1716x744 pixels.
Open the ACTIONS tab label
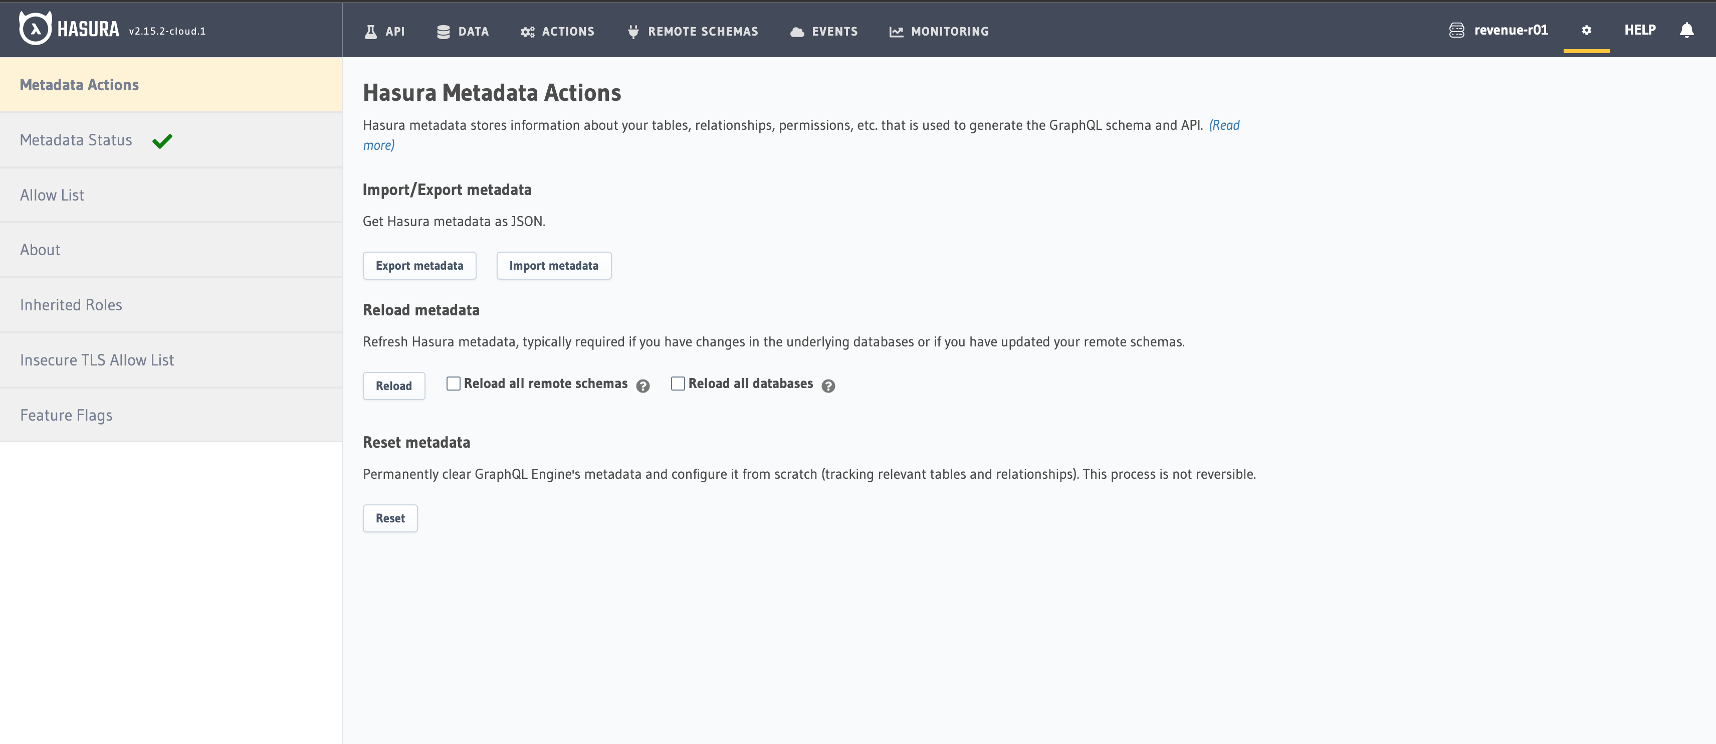567,31
